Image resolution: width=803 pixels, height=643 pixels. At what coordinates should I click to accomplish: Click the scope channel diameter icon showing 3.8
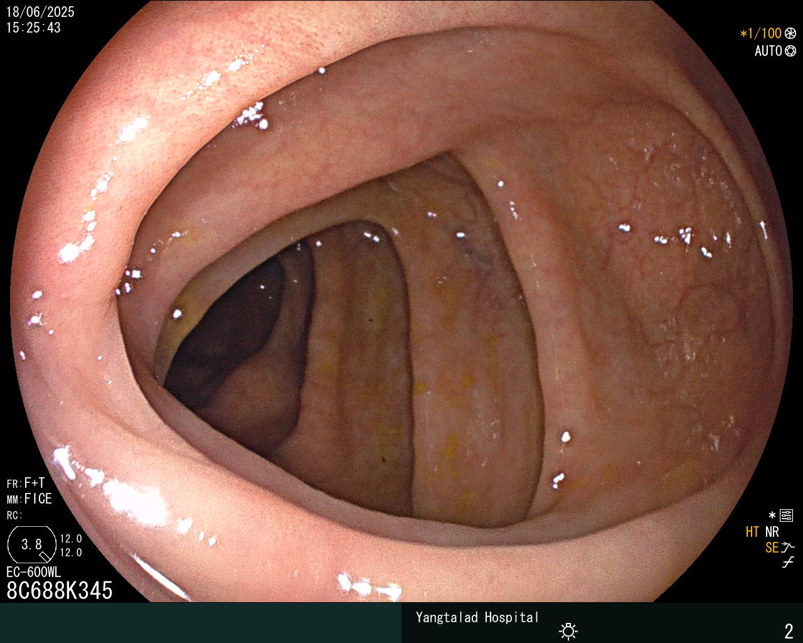tap(32, 544)
